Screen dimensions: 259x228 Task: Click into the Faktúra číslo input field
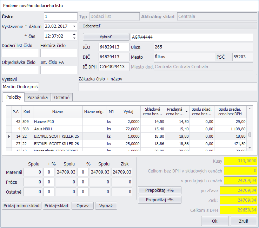59,53
